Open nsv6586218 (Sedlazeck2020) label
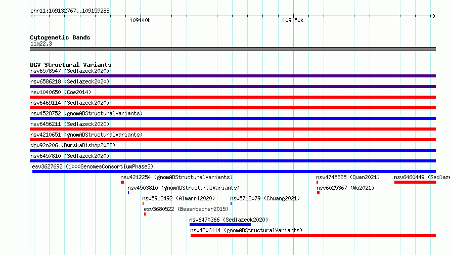This screenshot has height=255, width=450. 70,81
